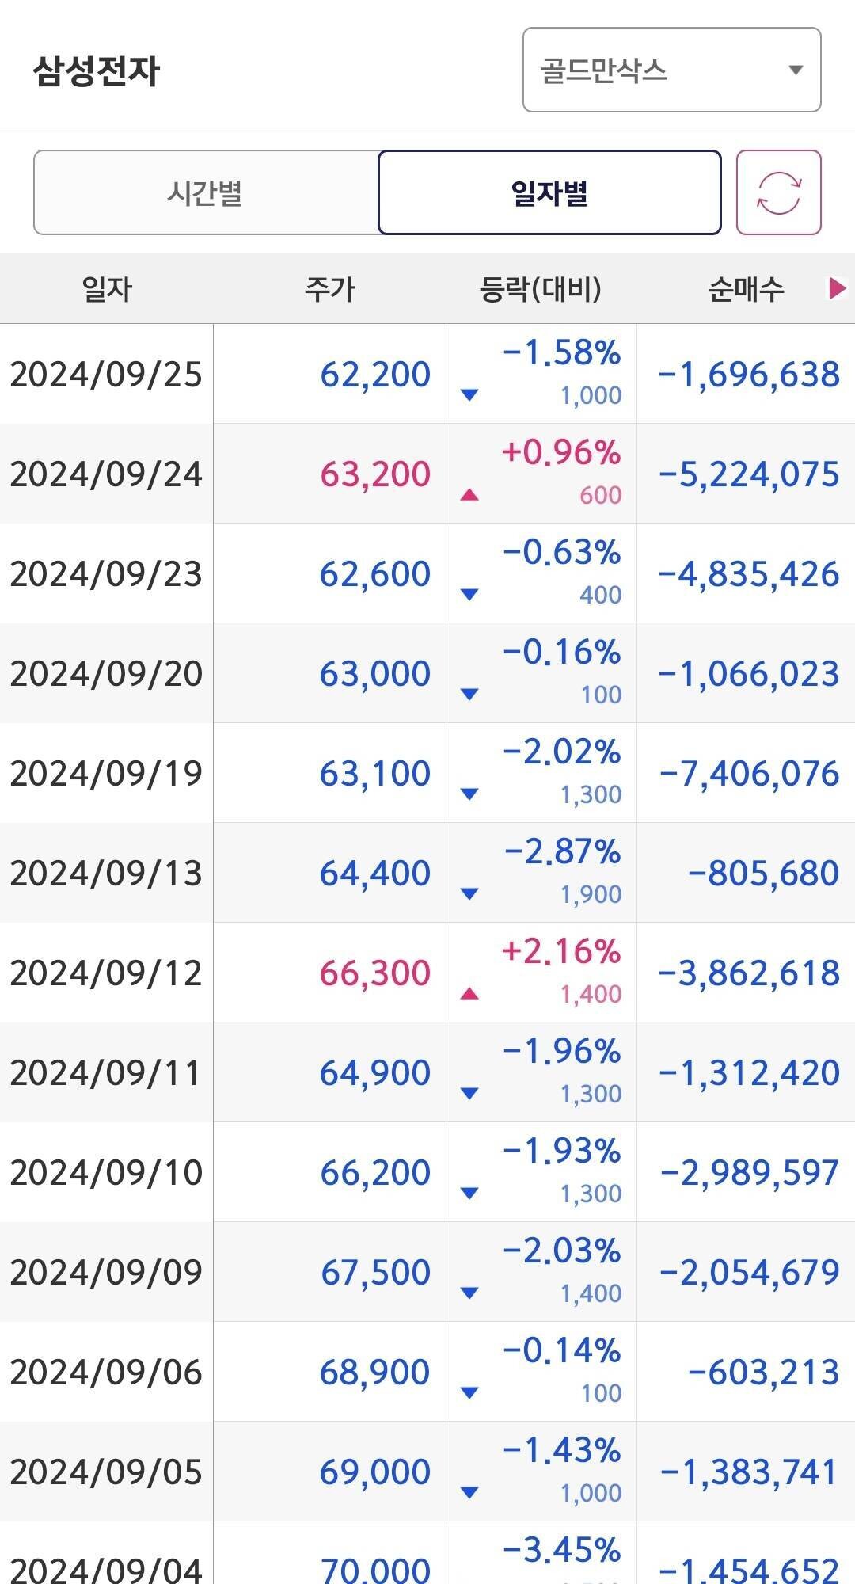
Task: Click the price 64,400 on 2024/09/13
Action: click(374, 873)
